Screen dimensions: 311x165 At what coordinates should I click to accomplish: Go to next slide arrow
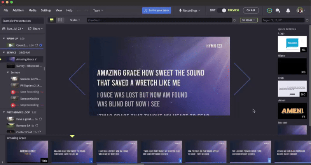242,79
